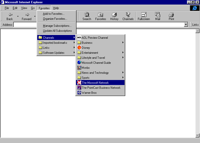
Task: Open Microsoft Channel Guide
Action: 100,63
